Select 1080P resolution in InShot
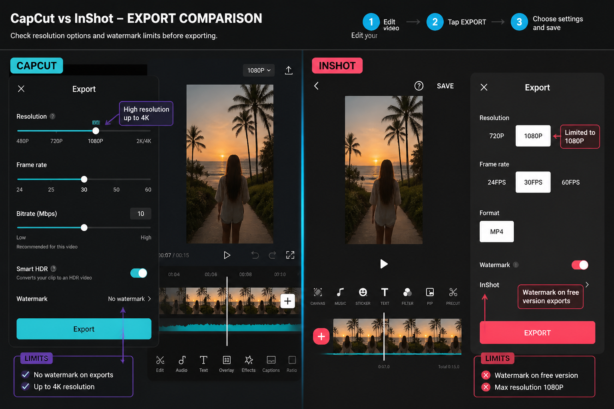614x409 pixels. coord(533,136)
